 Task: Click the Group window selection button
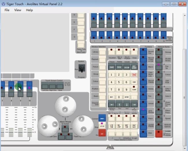[102, 74]
